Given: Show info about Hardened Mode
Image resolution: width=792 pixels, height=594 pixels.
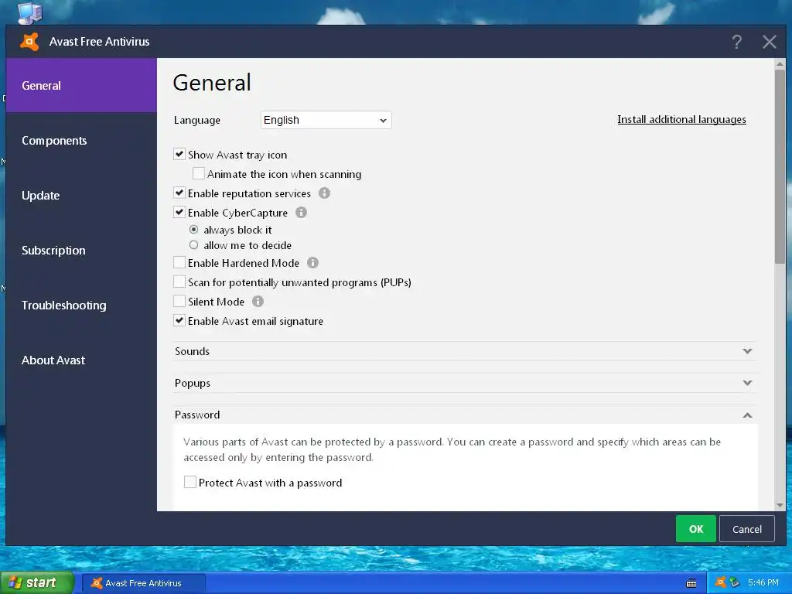Looking at the screenshot, I should tap(312, 263).
